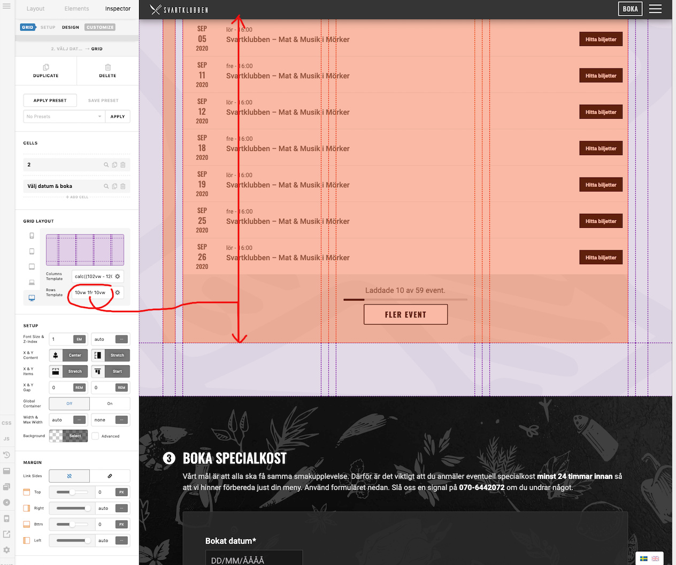This screenshot has width=676, height=565.
Task: Delete cell '2' using its trash icon
Action: click(123, 165)
